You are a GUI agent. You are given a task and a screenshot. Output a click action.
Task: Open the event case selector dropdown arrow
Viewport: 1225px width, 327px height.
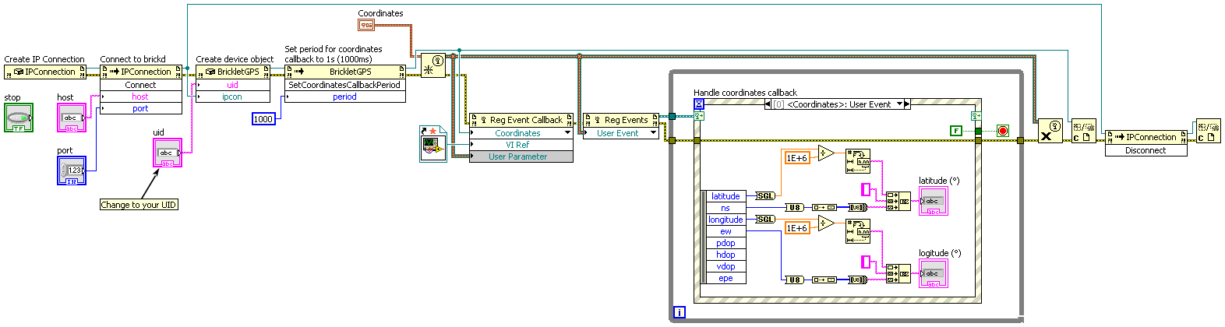tap(899, 104)
